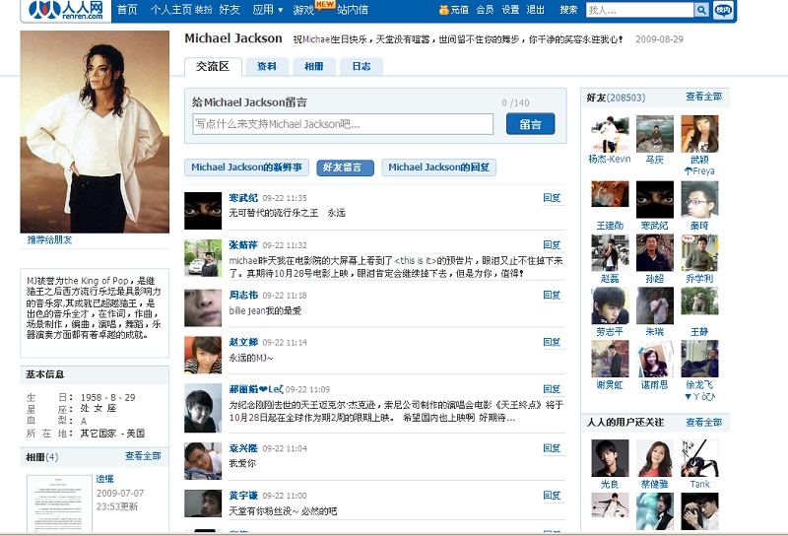This screenshot has width=788, height=536.
Task: Open 站内信 in navigation bar
Action: tap(353, 10)
